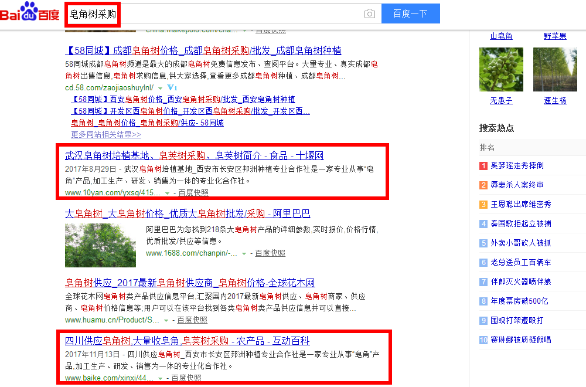Open the 速生杨 text link
This screenshot has width=586, height=387.
click(555, 101)
